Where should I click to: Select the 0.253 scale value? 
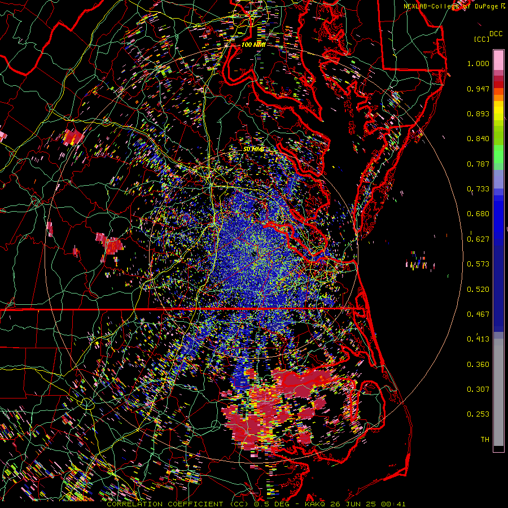coord(478,414)
